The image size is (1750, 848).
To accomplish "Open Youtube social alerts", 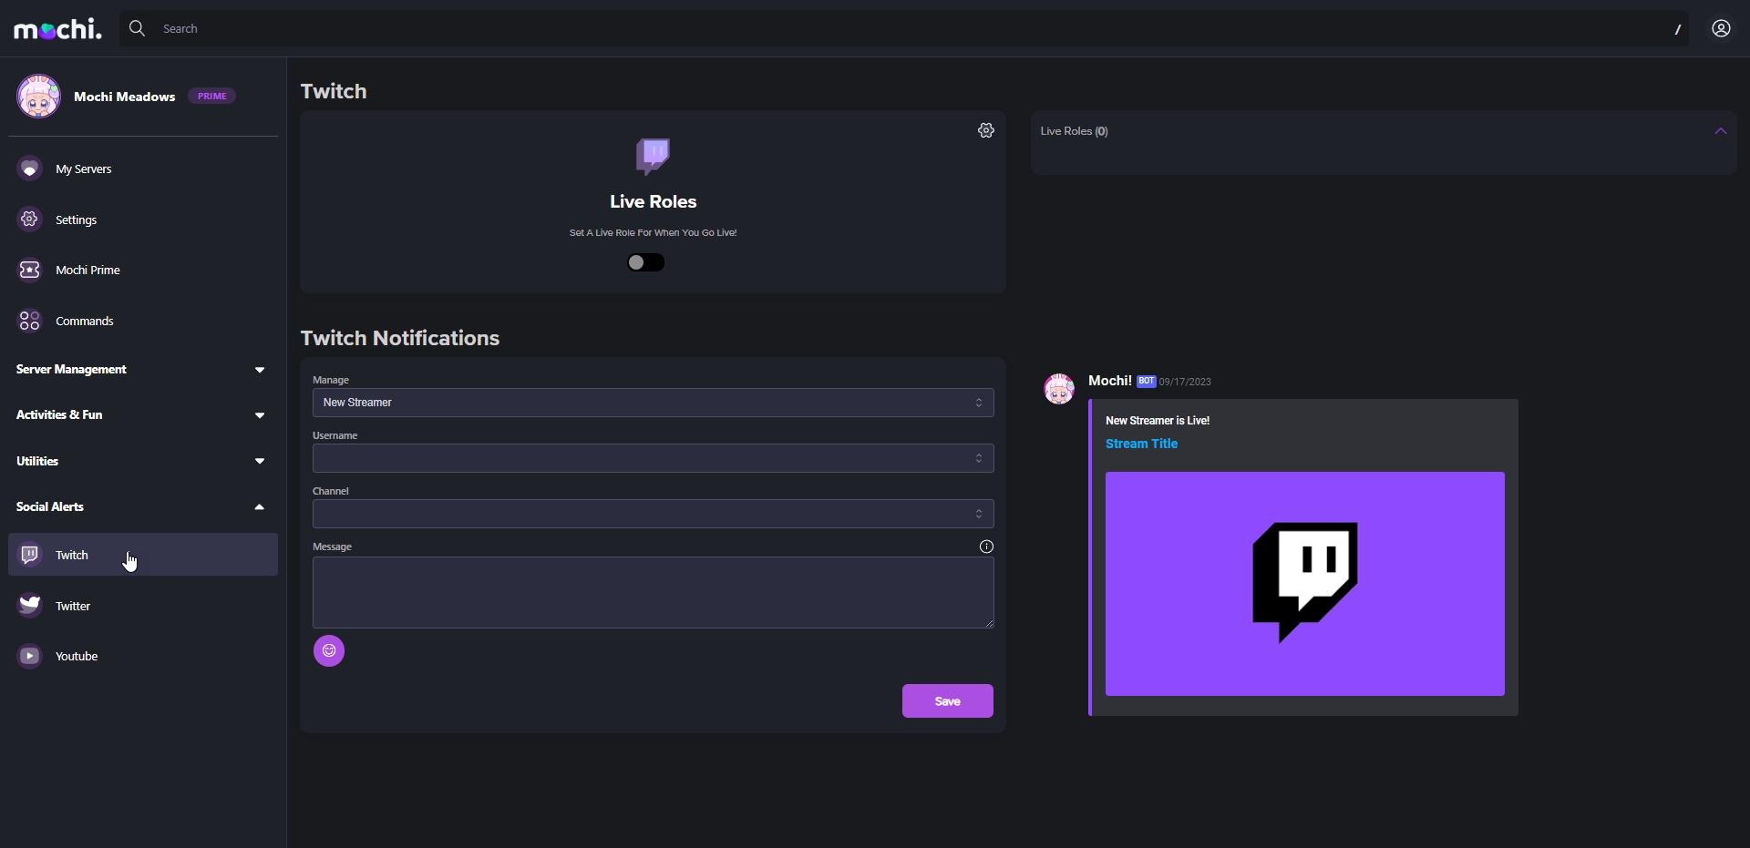I will tap(76, 656).
